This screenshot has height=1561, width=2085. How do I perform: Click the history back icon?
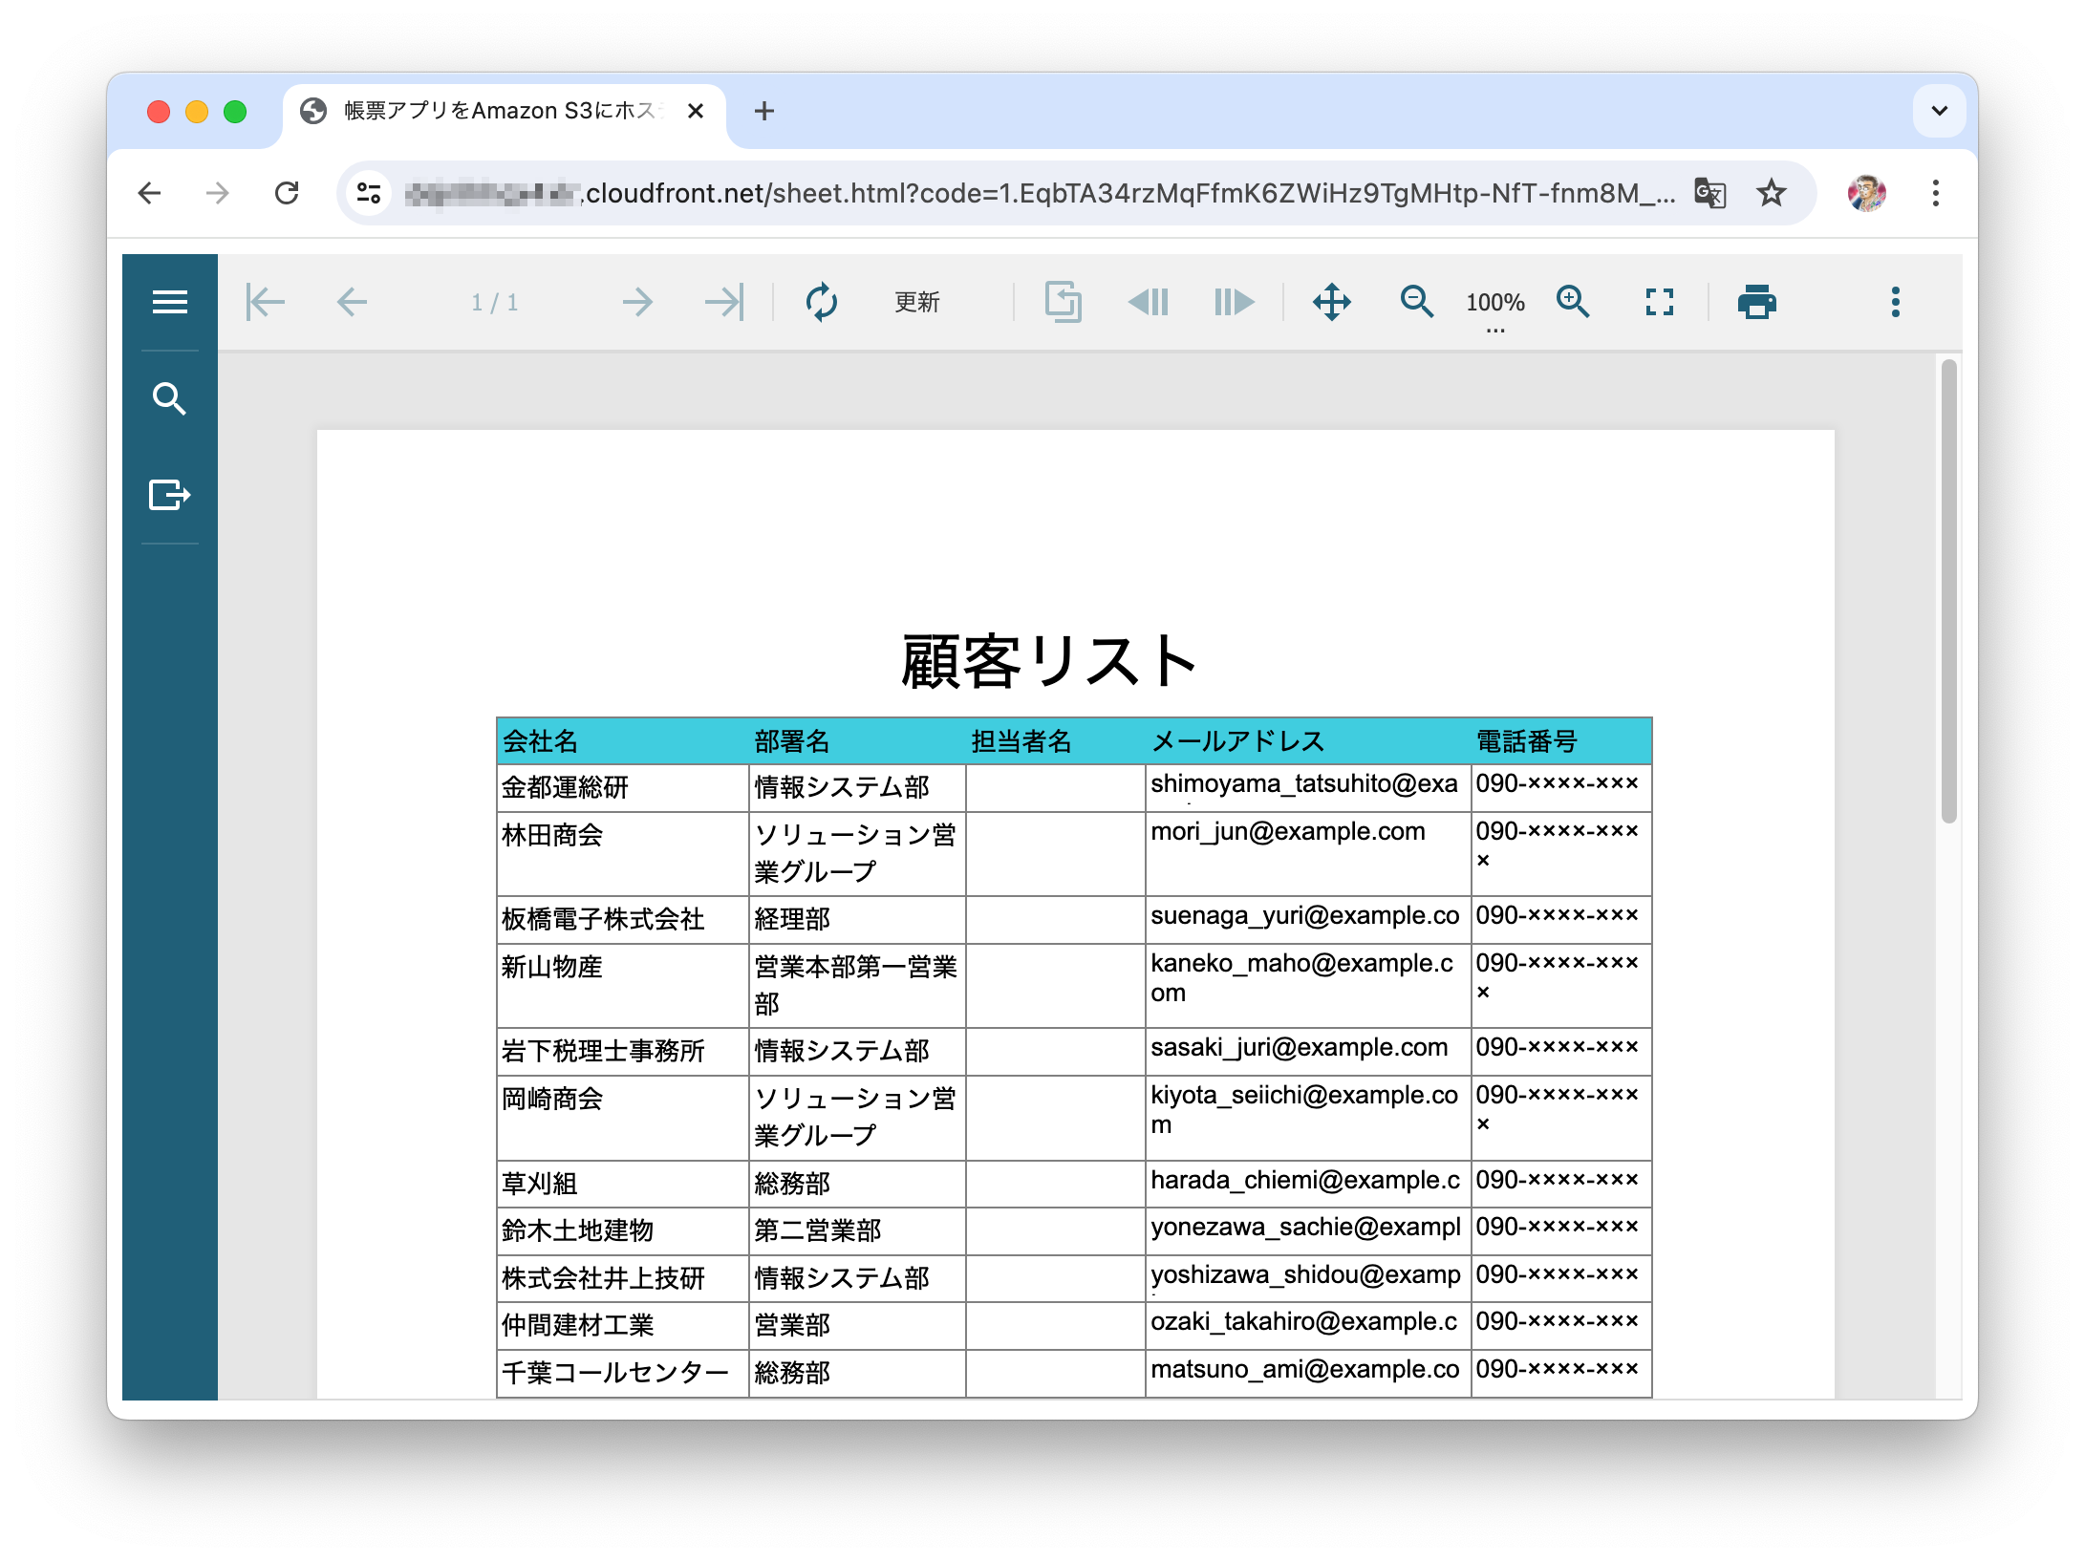click(x=1149, y=303)
